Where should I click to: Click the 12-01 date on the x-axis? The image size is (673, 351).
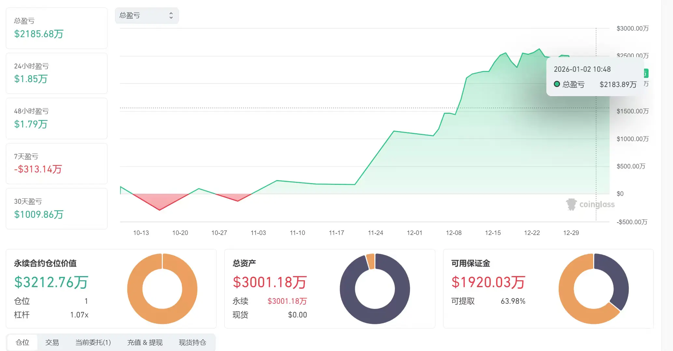pyautogui.click(x=414, y=233)
